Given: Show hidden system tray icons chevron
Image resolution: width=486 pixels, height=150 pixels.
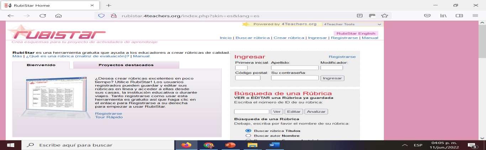Looking at the screenshot, I should [x=405, y=145].
